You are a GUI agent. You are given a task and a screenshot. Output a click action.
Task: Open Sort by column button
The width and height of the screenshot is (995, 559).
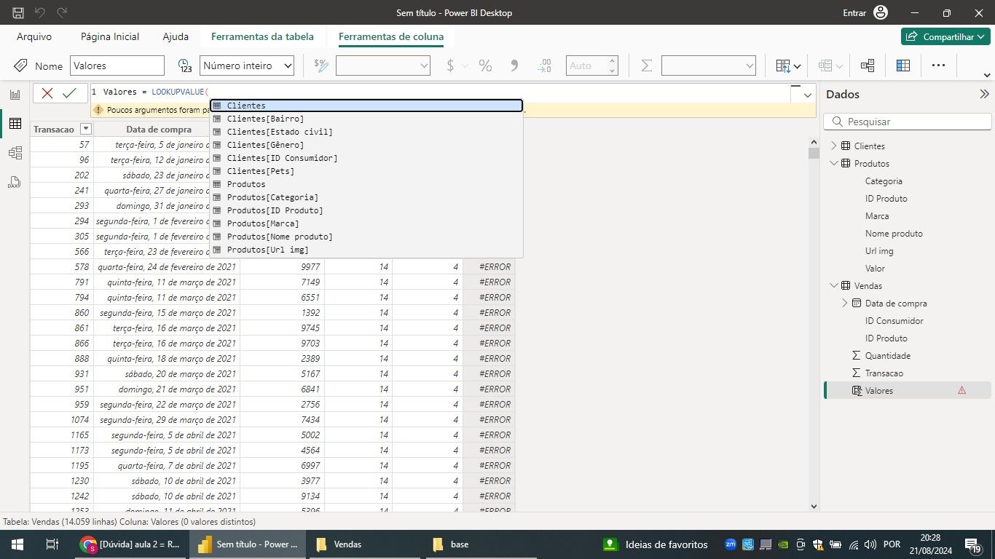(x=788, y=66)
